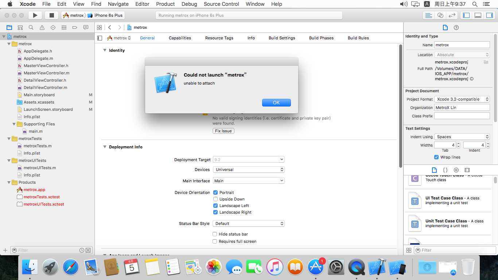Open the Project Format dropdown
Screen dimensions: 498x280
pyautogui.click(x=462, y=99)
